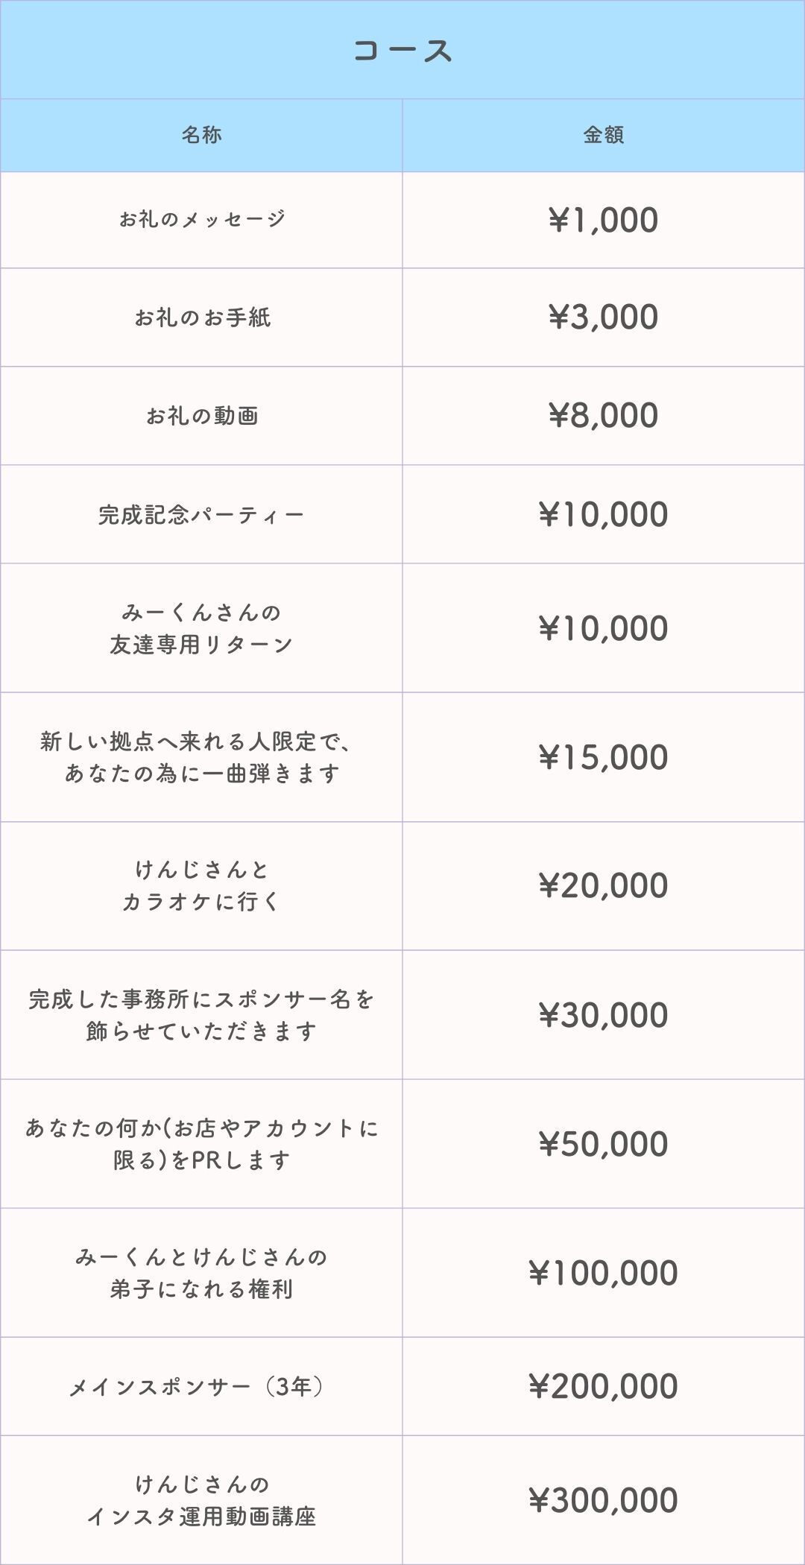Click the ¥50,000 price cell
Screen dimensions: 805x1565
(603, 1144)
